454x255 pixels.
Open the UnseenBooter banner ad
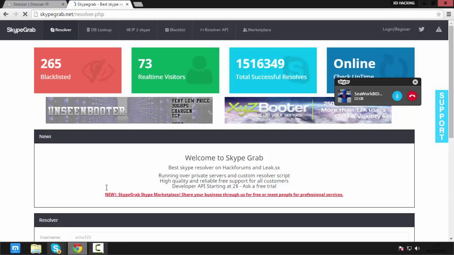(129, 110)
